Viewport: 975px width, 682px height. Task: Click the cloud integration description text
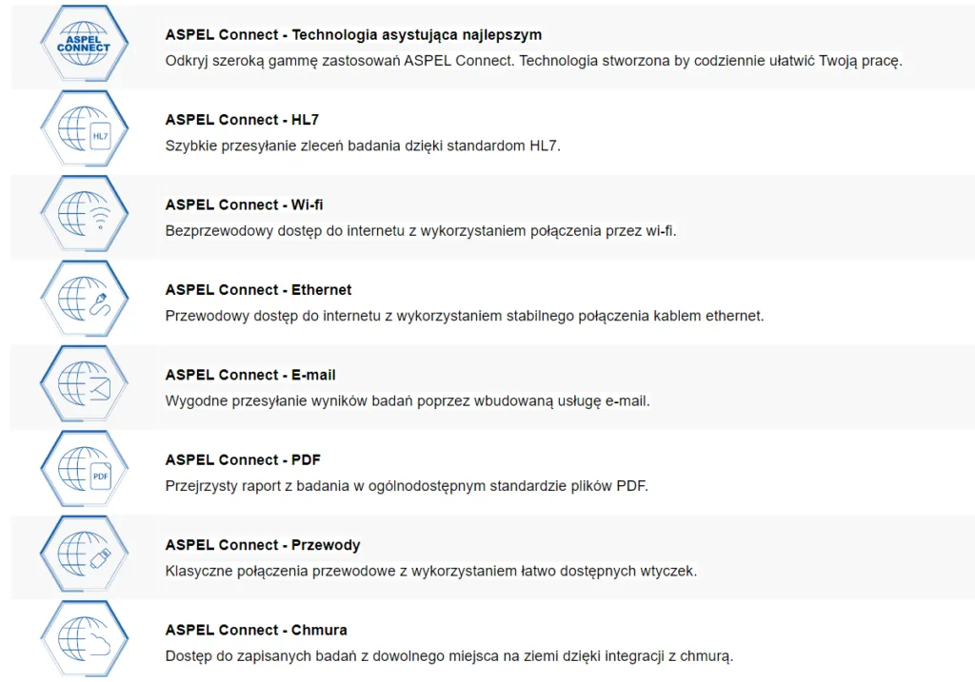(449, 656)
